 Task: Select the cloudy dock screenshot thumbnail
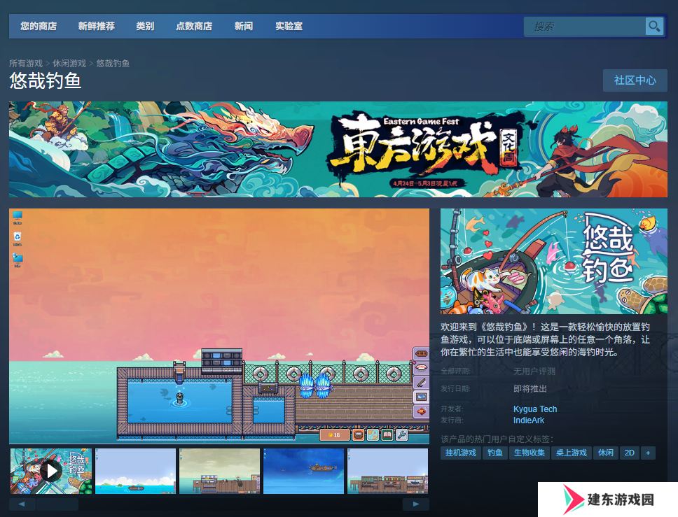click(220, 471)
